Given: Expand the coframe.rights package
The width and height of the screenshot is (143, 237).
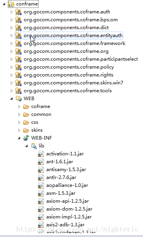Looking at the screenshot, I should [x=12, y=75].
